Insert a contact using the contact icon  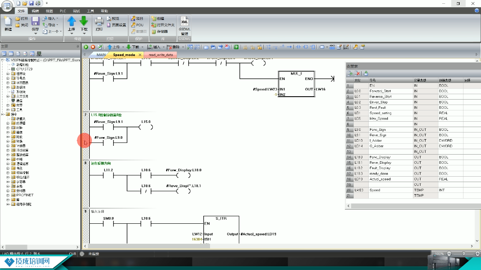299,47
